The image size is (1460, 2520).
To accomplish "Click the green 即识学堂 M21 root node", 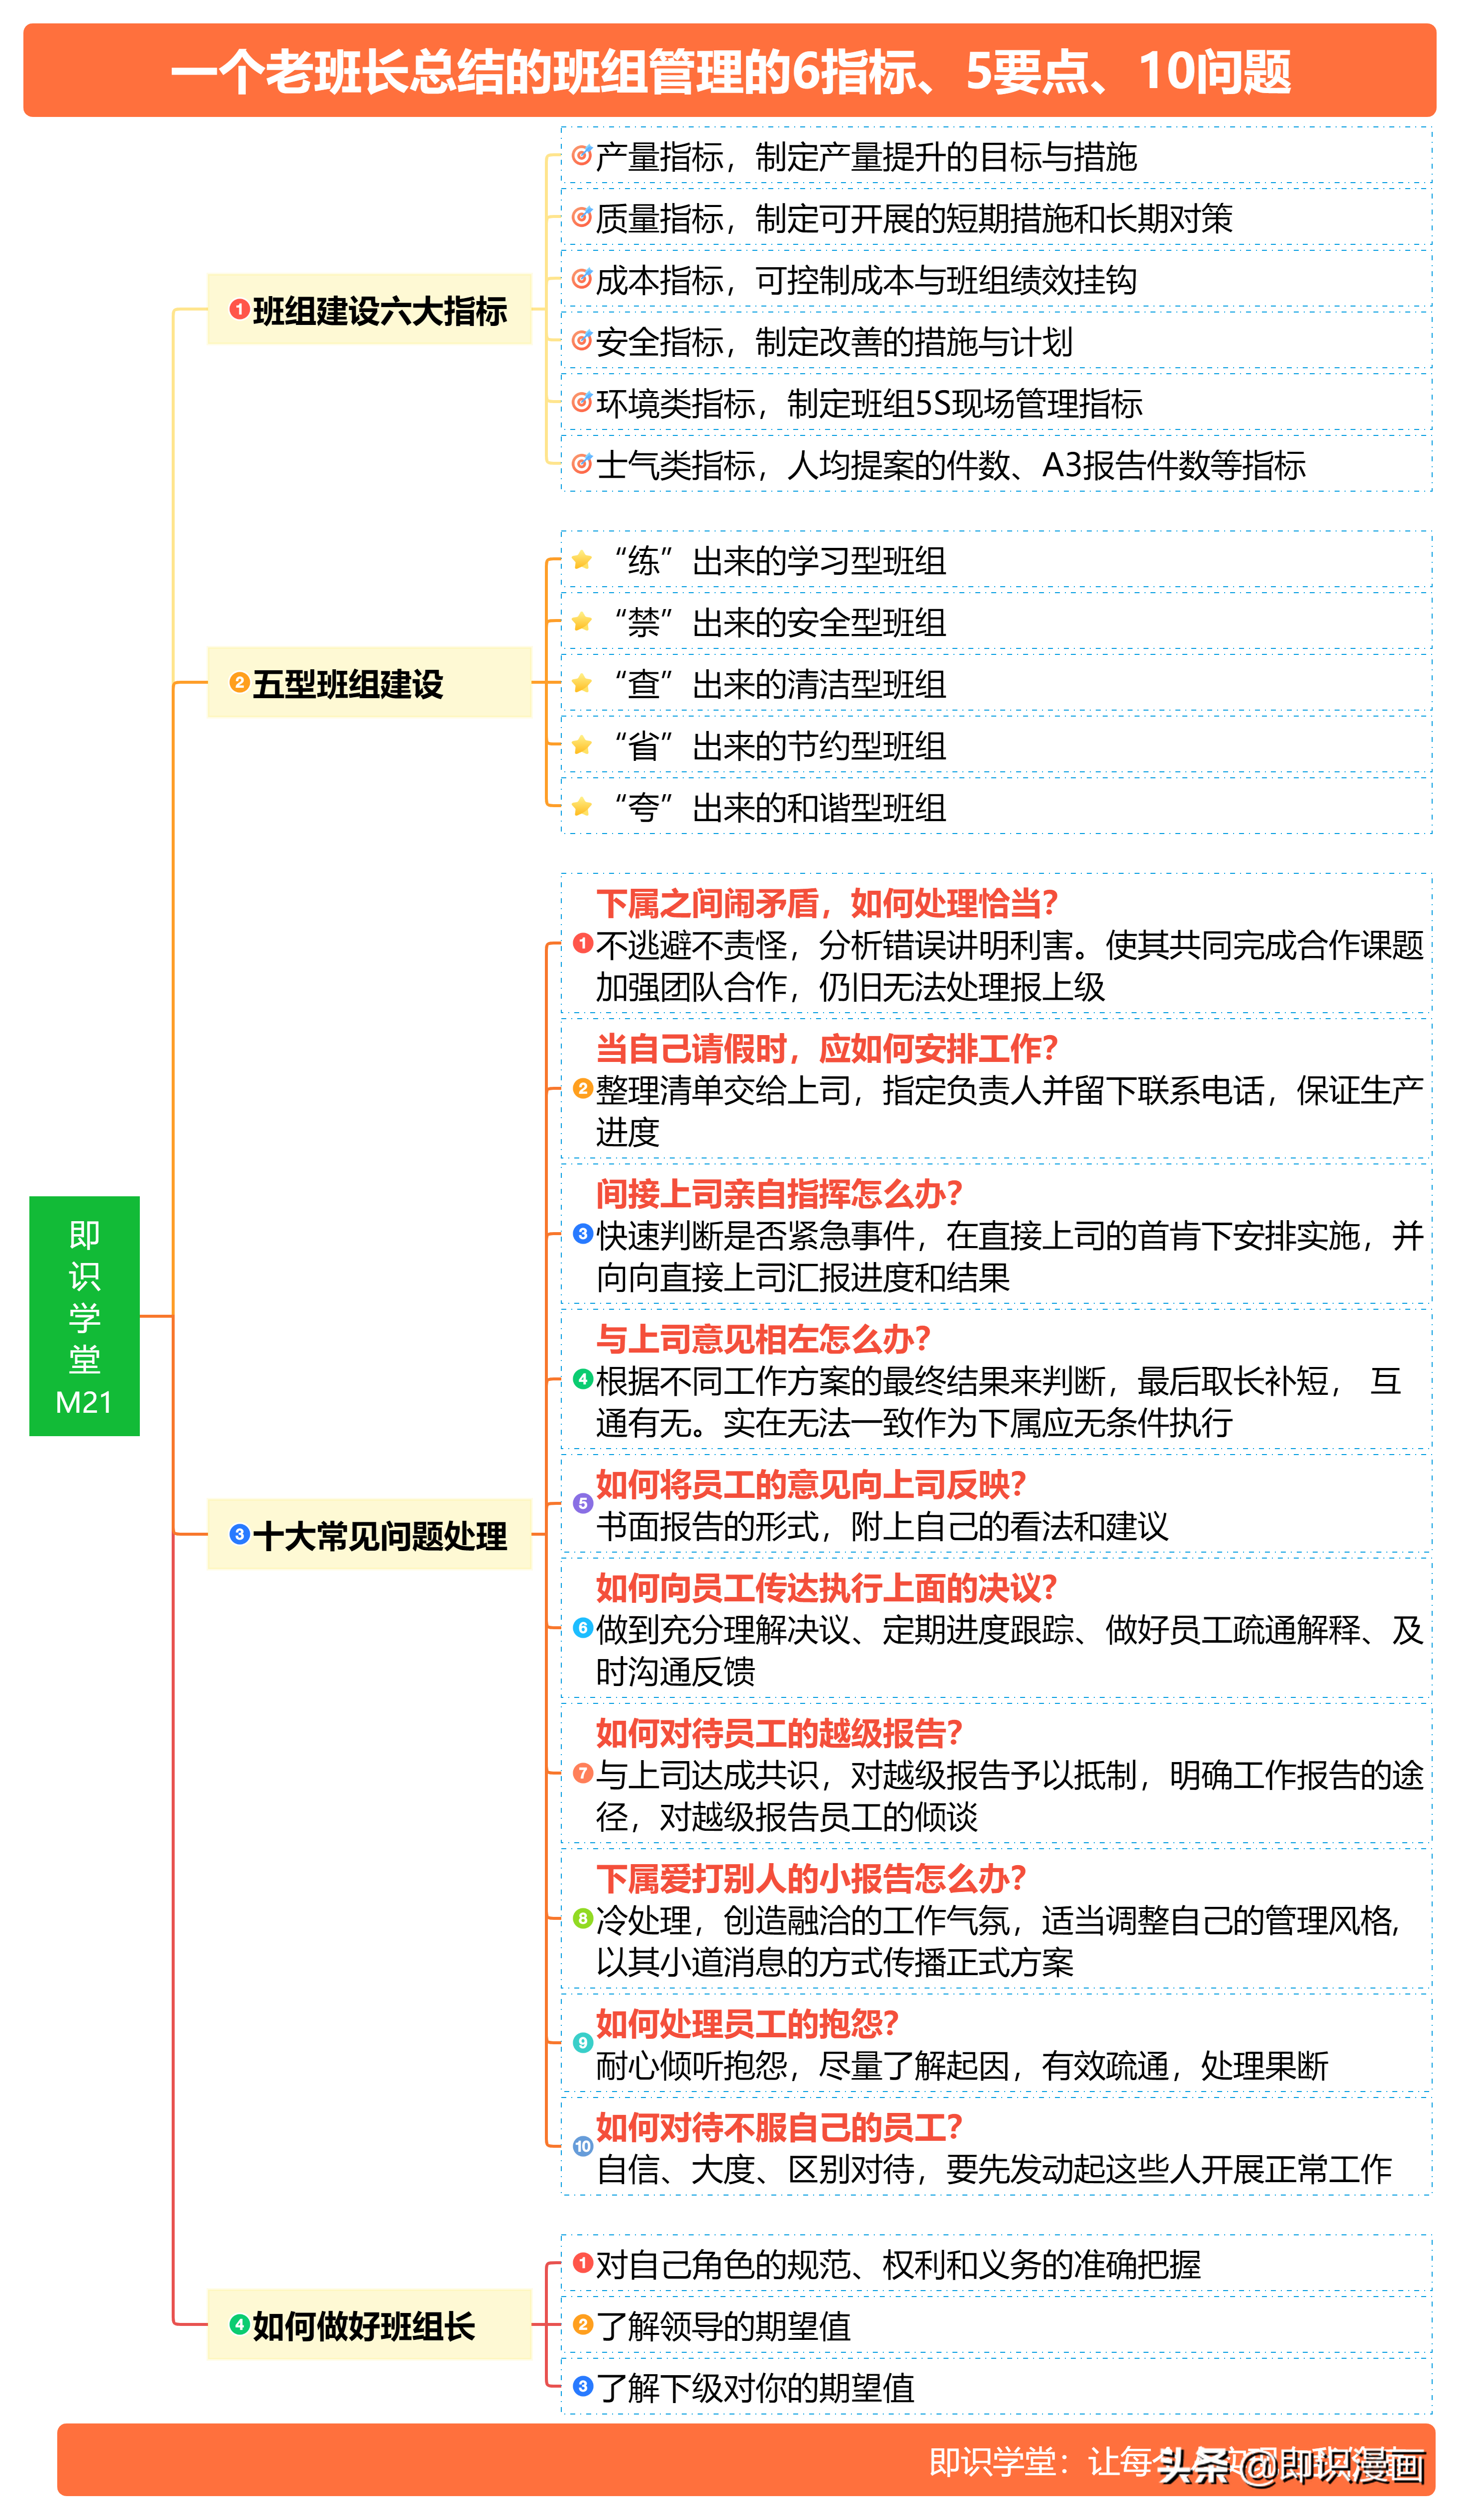I will click(84, 1316).
